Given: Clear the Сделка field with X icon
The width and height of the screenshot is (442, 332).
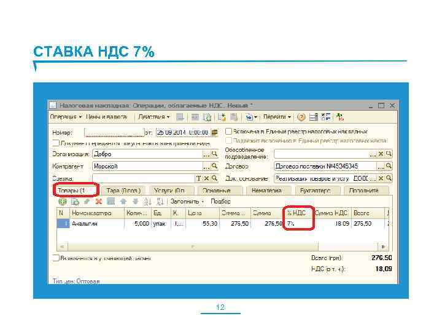Looking at the screenshot, I should (207, 178).
